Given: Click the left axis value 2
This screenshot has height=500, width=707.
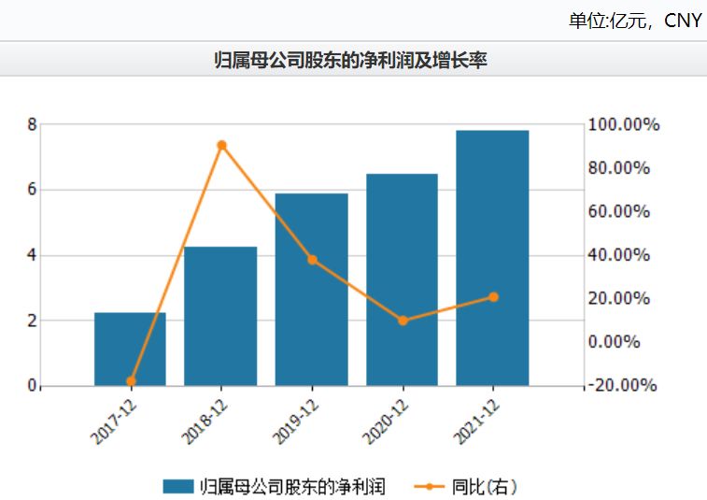Looking at the screenshot, I should (x=32, y=321).
